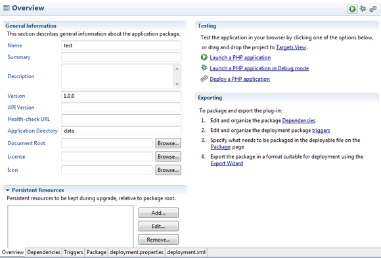The height and width of the screenshot is (258, 381).
Task: Click the Application Directory label
Action: coord(33,131)
